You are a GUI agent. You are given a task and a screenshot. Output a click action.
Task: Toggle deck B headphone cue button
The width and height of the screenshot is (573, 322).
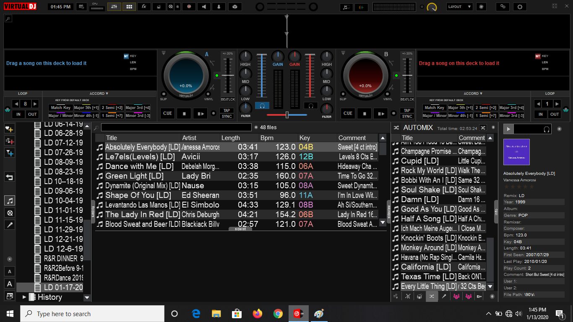pos(311,106)
